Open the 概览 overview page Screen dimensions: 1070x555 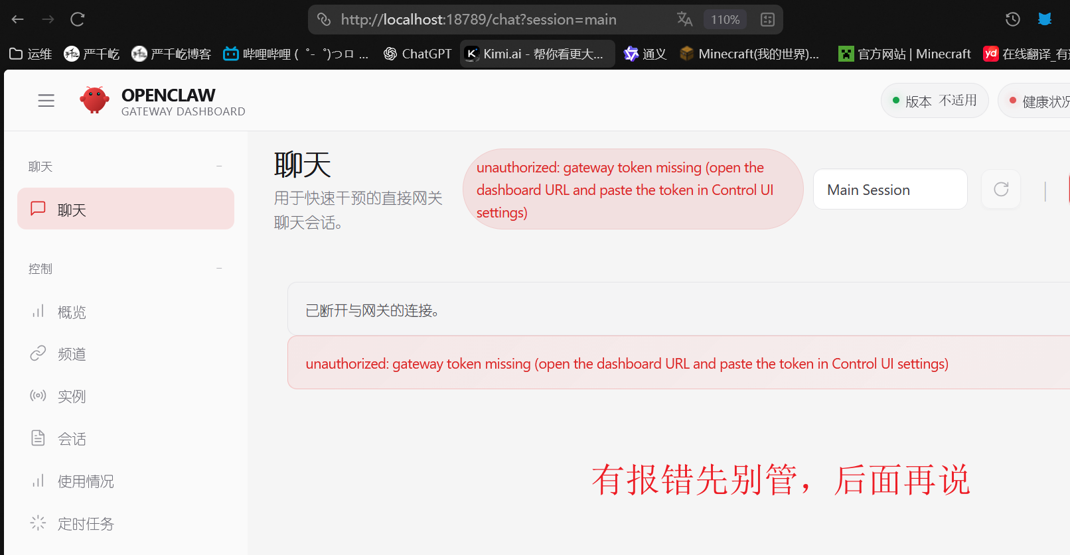point(72,312)
